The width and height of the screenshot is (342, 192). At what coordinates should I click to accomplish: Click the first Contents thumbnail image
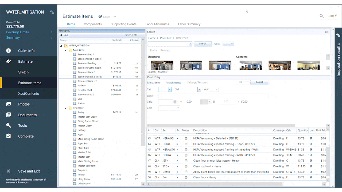tap(251, 65)
